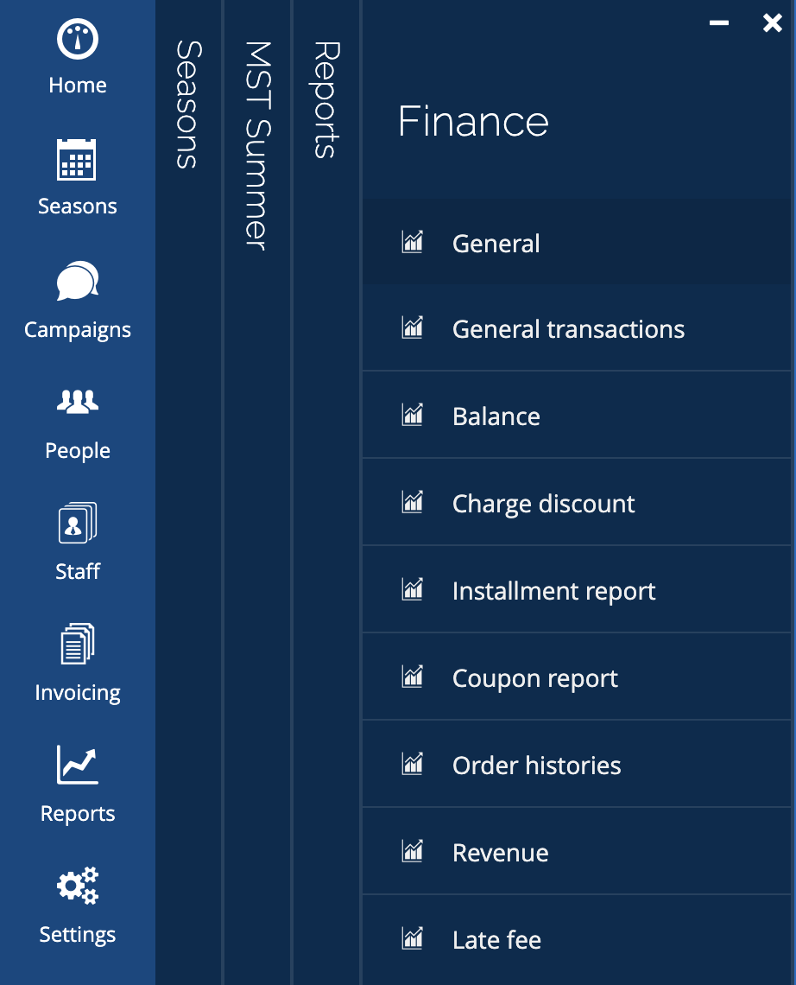Select the Campaigns speech bubbles icon
The height and width of the screenshot is (985, 796).
(x=77, y=282)
